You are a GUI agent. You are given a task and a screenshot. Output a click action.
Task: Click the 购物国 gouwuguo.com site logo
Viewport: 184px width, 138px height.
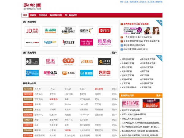pos(32,6)
